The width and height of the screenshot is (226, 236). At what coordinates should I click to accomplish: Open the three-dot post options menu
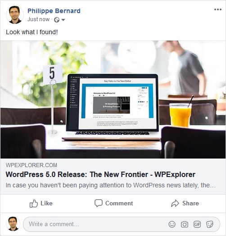point(218,9)
